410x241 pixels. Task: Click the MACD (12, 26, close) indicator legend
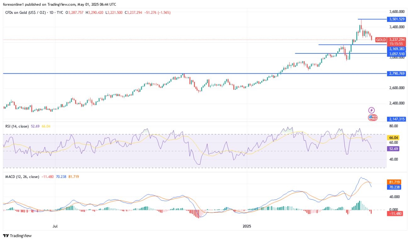click(22, 177)
